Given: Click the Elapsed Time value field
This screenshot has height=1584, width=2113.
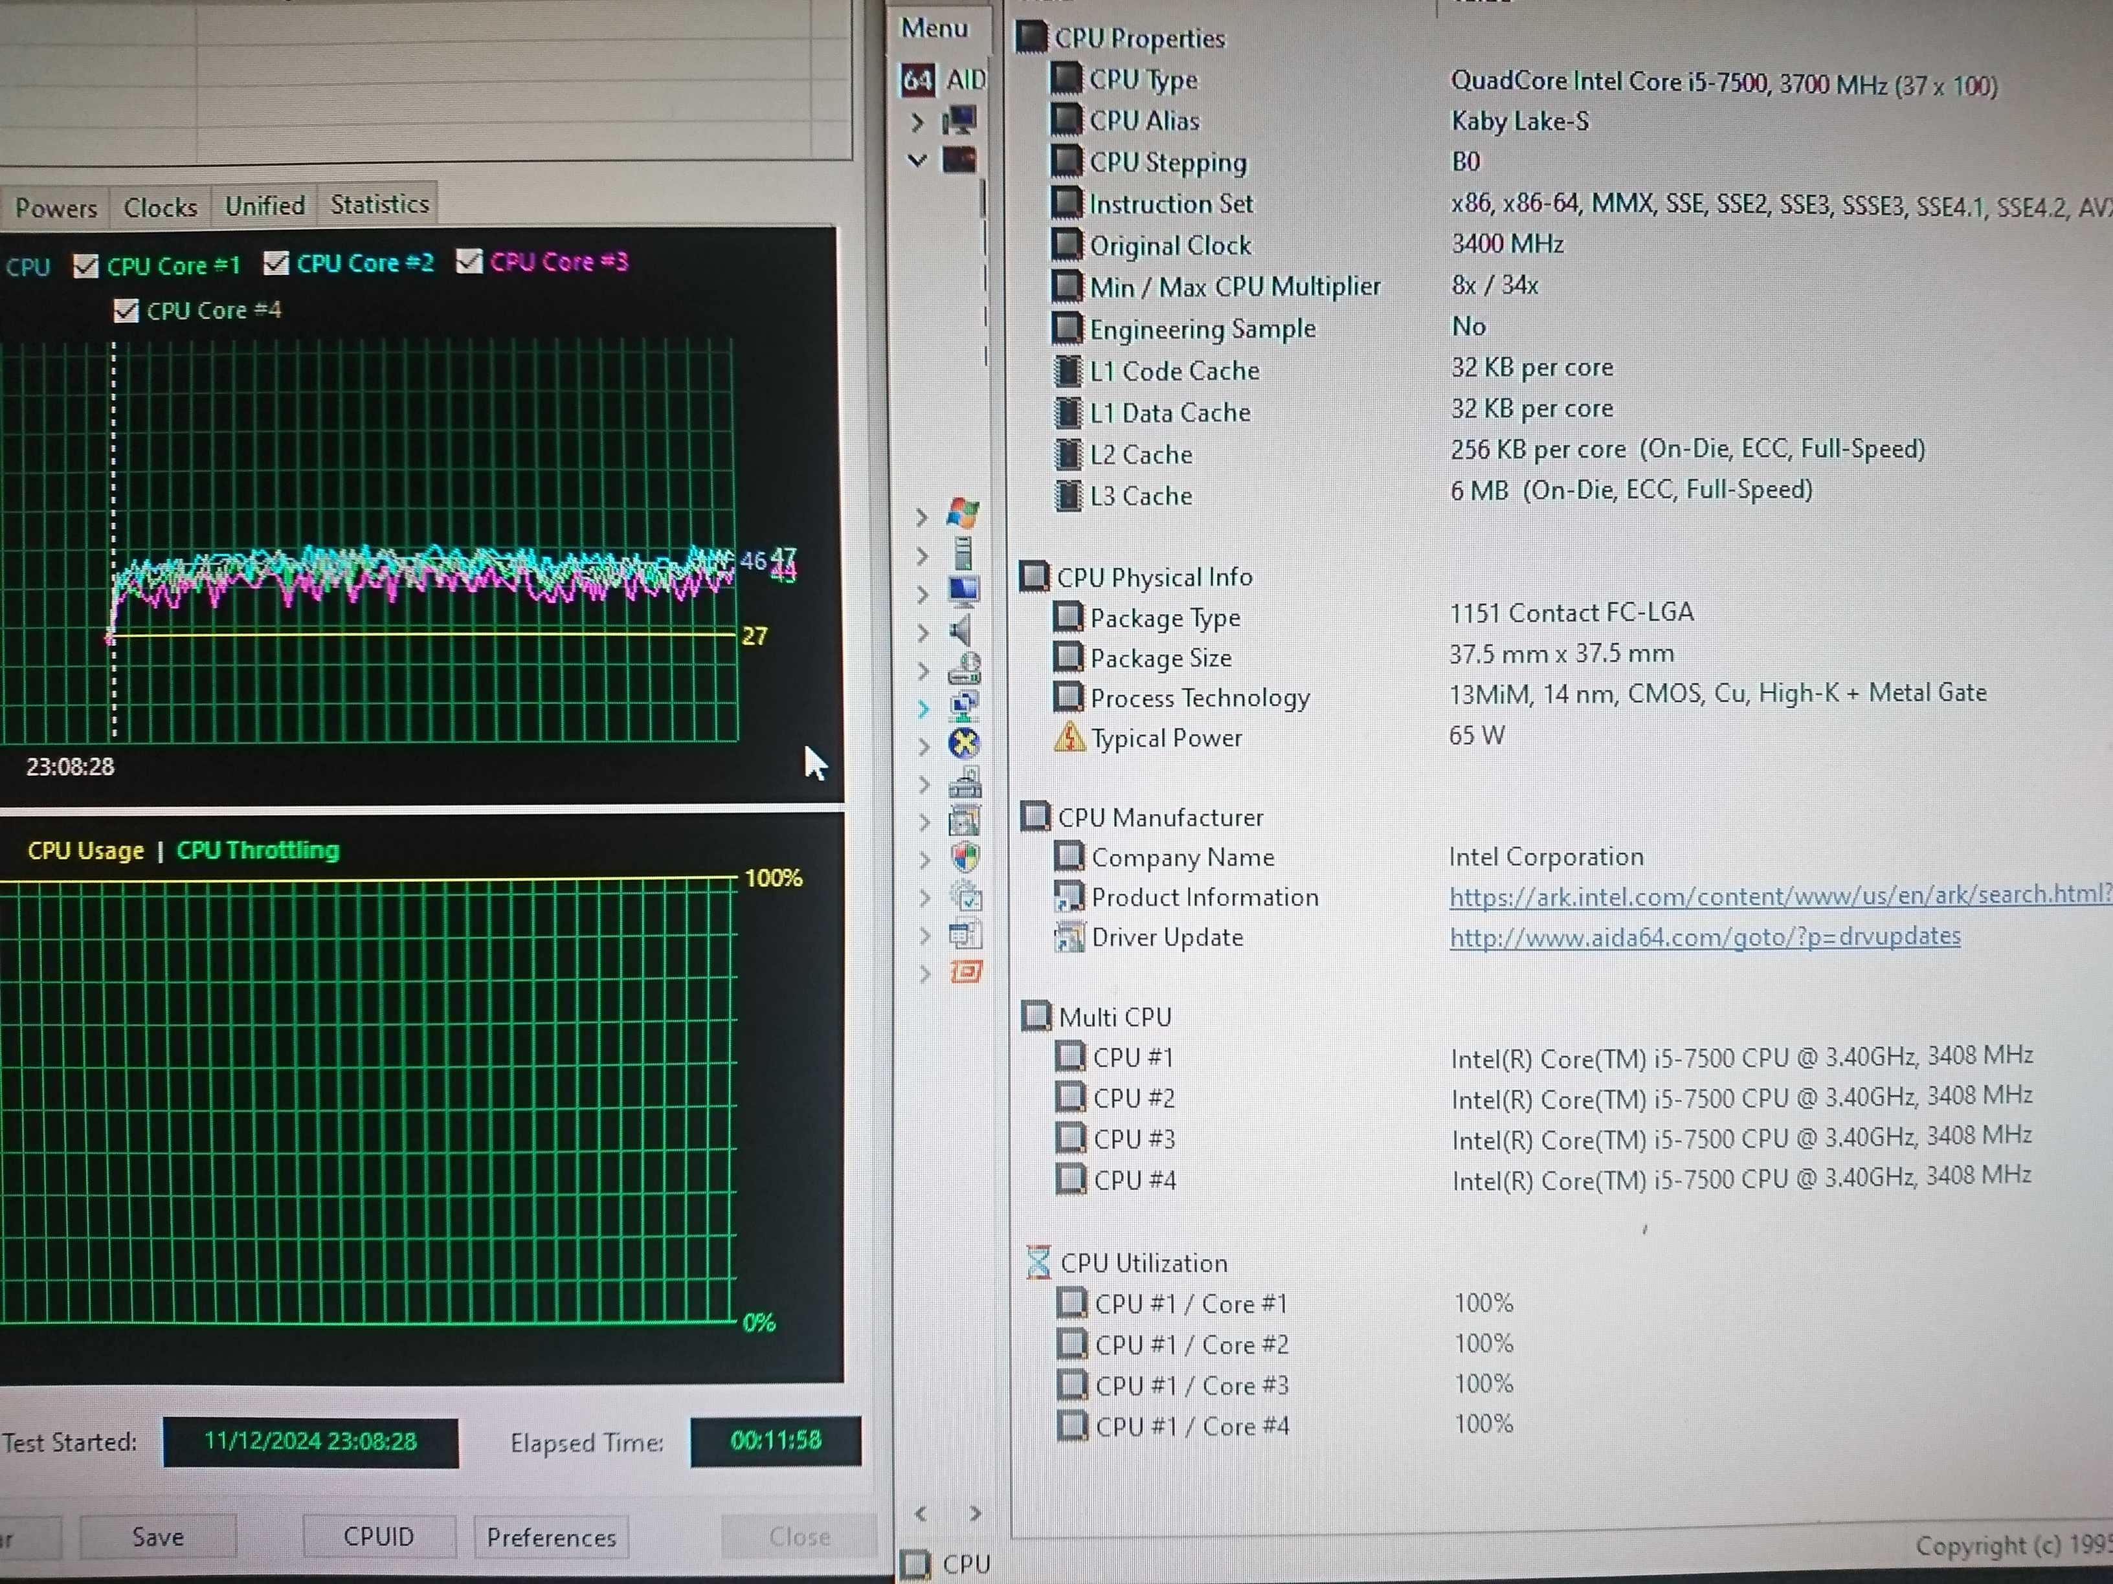Looking at the screenshot, I should coord(776,1440).
